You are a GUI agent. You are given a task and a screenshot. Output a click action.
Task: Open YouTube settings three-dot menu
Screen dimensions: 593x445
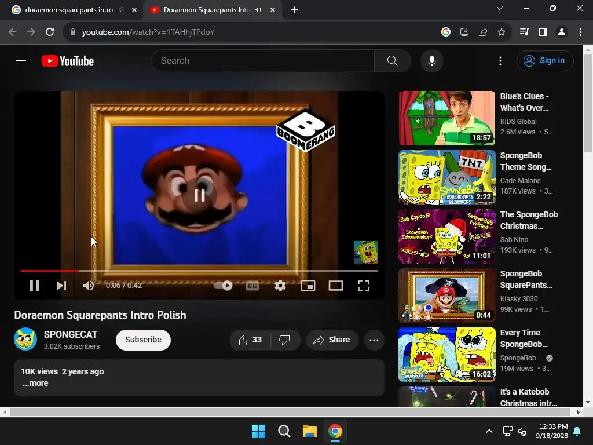pyautogui.click(x=500, y=61)
